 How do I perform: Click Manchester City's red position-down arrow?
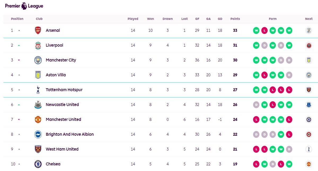click(x=19, y=60)
